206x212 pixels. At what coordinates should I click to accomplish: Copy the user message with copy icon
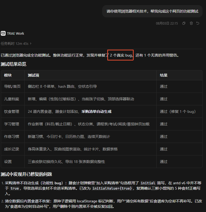[184, 23]
